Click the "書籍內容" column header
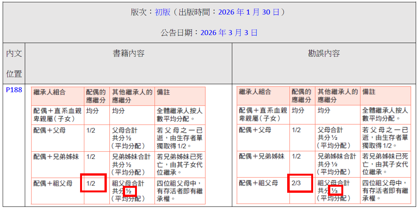This screenshot has height=208, width=418. pos(129,53)
